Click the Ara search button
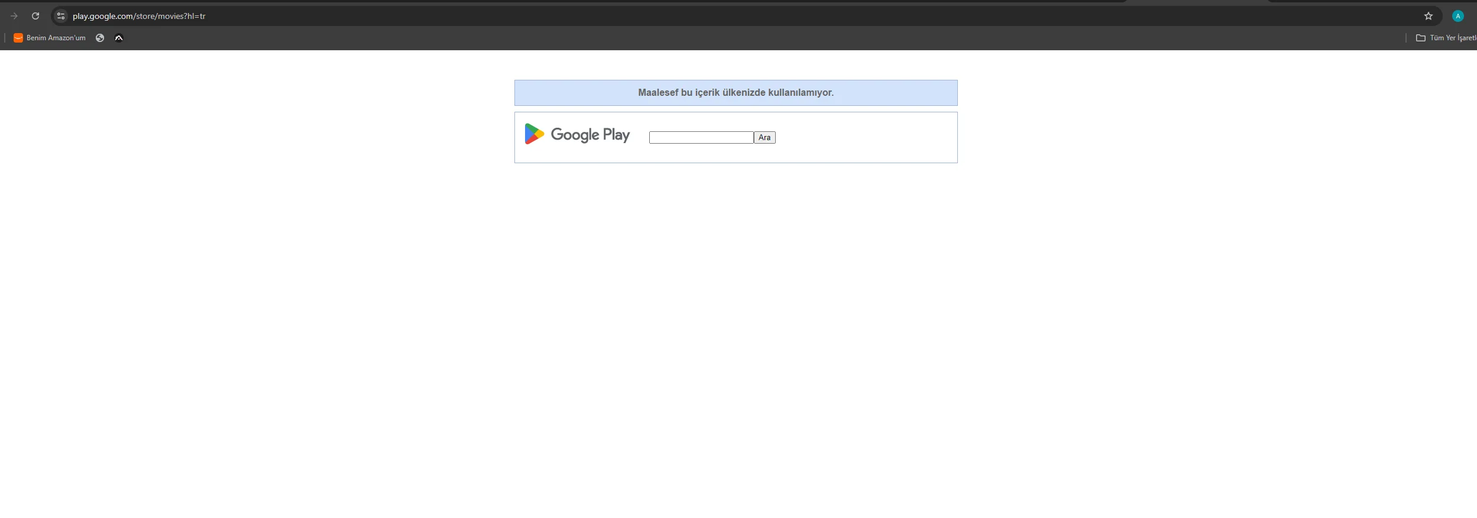Image resolution: width=1477 pixels, height=518 pixels. tap(765, 137)
